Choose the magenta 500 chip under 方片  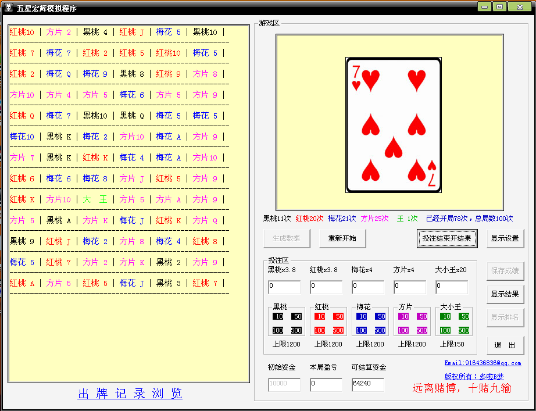(422, 330)
